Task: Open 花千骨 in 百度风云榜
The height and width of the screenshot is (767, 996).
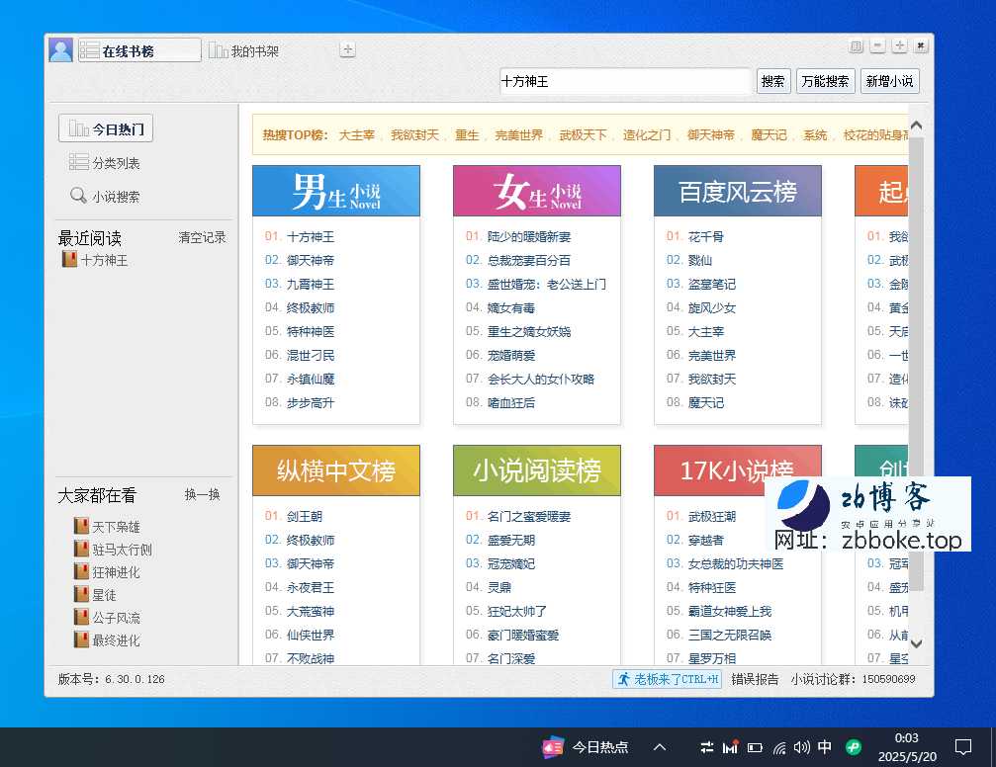Action: tap(706, 237)
